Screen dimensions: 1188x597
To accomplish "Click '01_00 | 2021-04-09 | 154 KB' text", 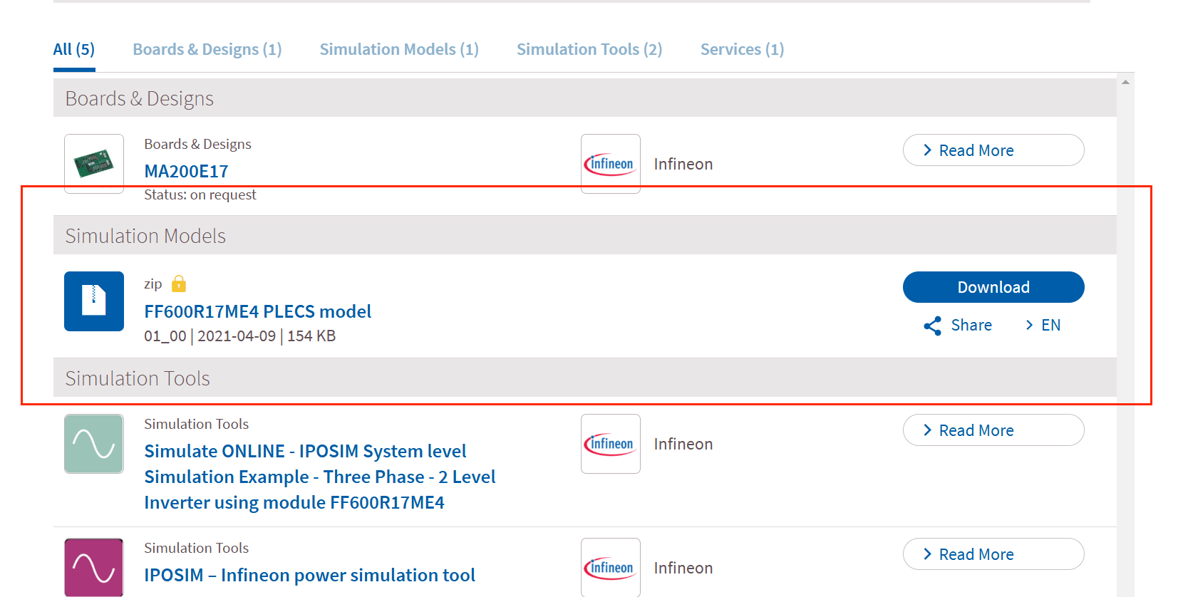I will pyautogui.click(x=239, y=336).
